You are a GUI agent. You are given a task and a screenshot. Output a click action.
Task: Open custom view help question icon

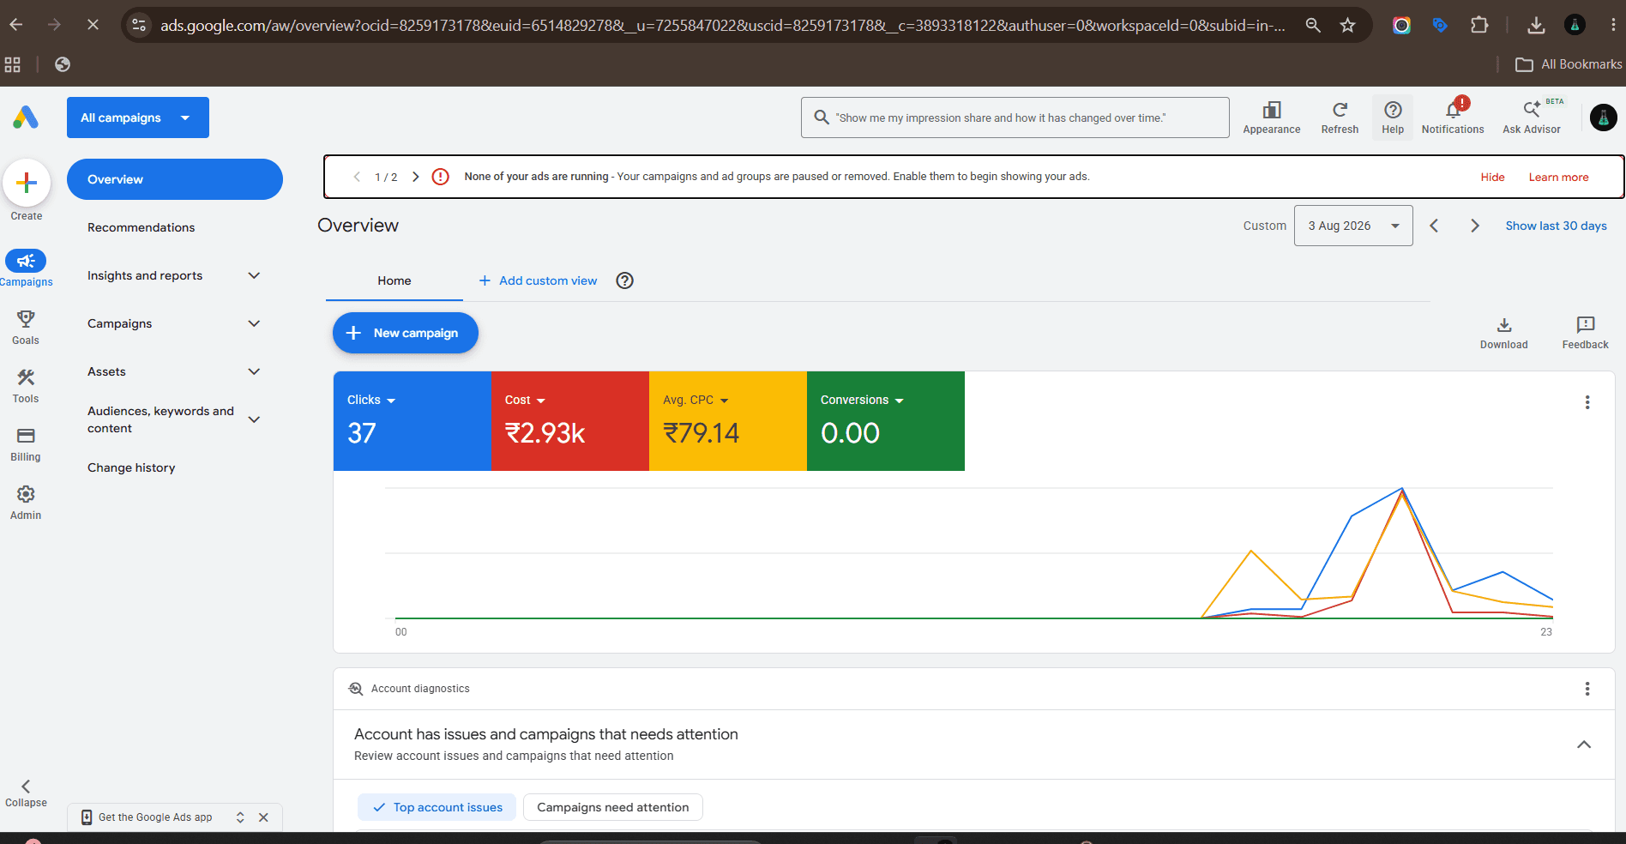625,280
